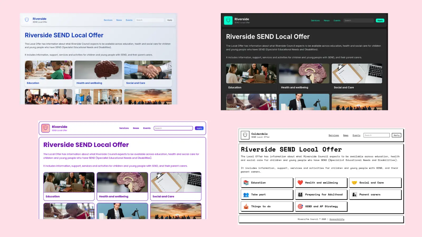This screenshot has width=422, height=237.
Task: Click outlined Apply button in monochrome header
Action: point(396,135)
